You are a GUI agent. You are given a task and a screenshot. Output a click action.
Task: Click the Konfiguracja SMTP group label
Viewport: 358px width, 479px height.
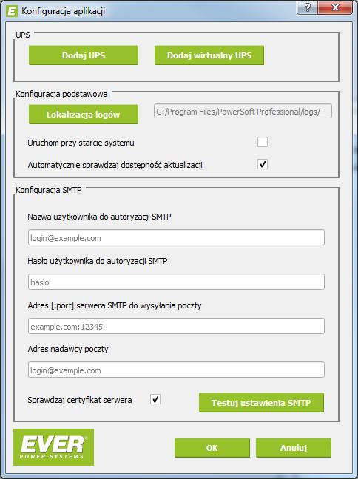click(49, 190)
